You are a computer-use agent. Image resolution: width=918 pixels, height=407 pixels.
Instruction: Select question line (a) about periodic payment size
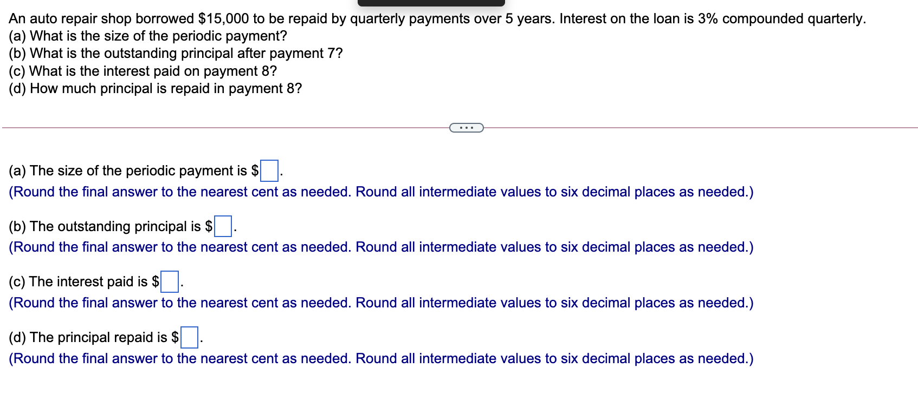(148, 36)
